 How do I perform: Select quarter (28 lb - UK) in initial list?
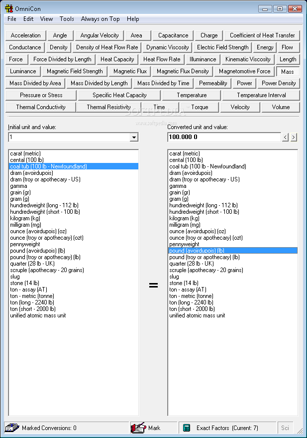point(74,264)
